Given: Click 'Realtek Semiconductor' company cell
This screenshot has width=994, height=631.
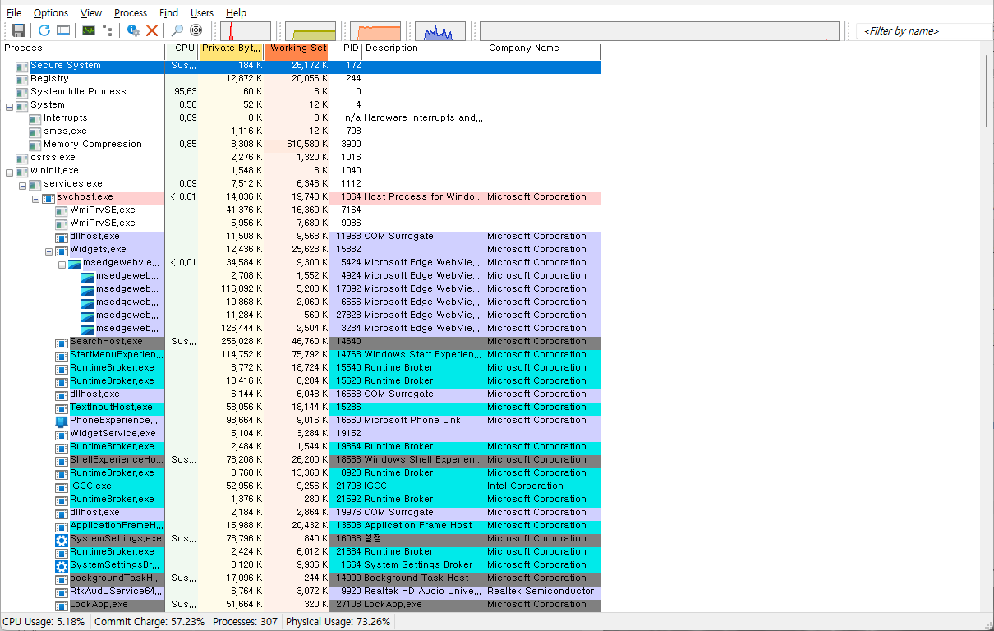Looking at the screenshot, I should pyautogui.click(x=541, y=592).
